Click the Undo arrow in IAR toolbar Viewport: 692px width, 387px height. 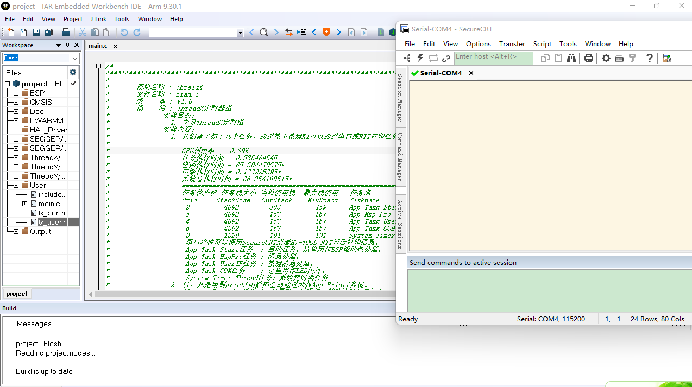(124, 33)
